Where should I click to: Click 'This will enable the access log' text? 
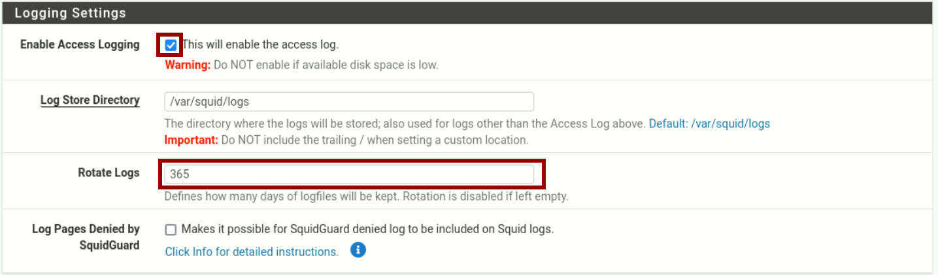pos(260,45)
